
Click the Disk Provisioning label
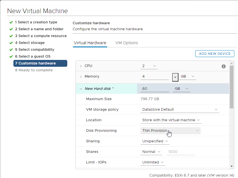coord(101,131)
